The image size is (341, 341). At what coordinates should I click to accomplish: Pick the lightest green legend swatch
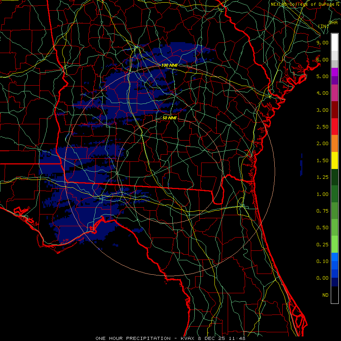[335, 244]
